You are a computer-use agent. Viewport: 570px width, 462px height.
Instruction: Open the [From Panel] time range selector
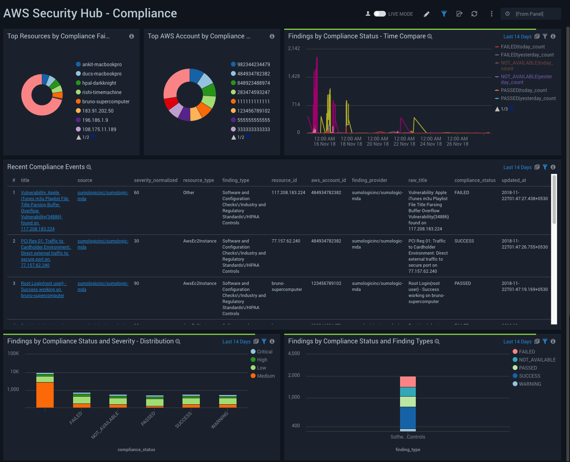[x=530, y=13]
